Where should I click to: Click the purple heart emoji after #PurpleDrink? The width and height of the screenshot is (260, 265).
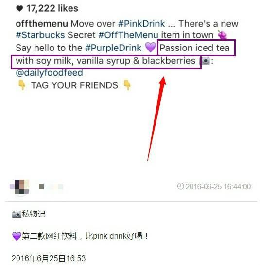click(151, 47)
